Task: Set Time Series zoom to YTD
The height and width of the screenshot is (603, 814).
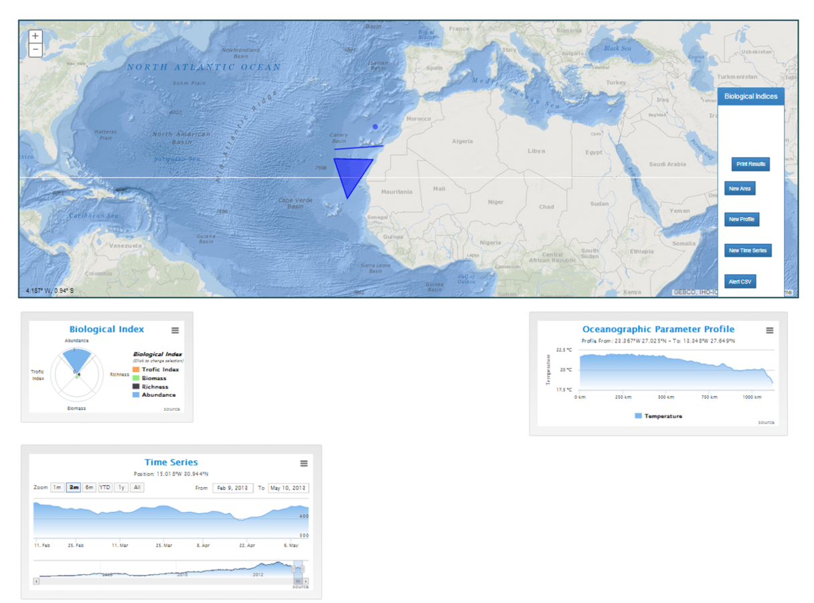Action: (x=105, y=488)
